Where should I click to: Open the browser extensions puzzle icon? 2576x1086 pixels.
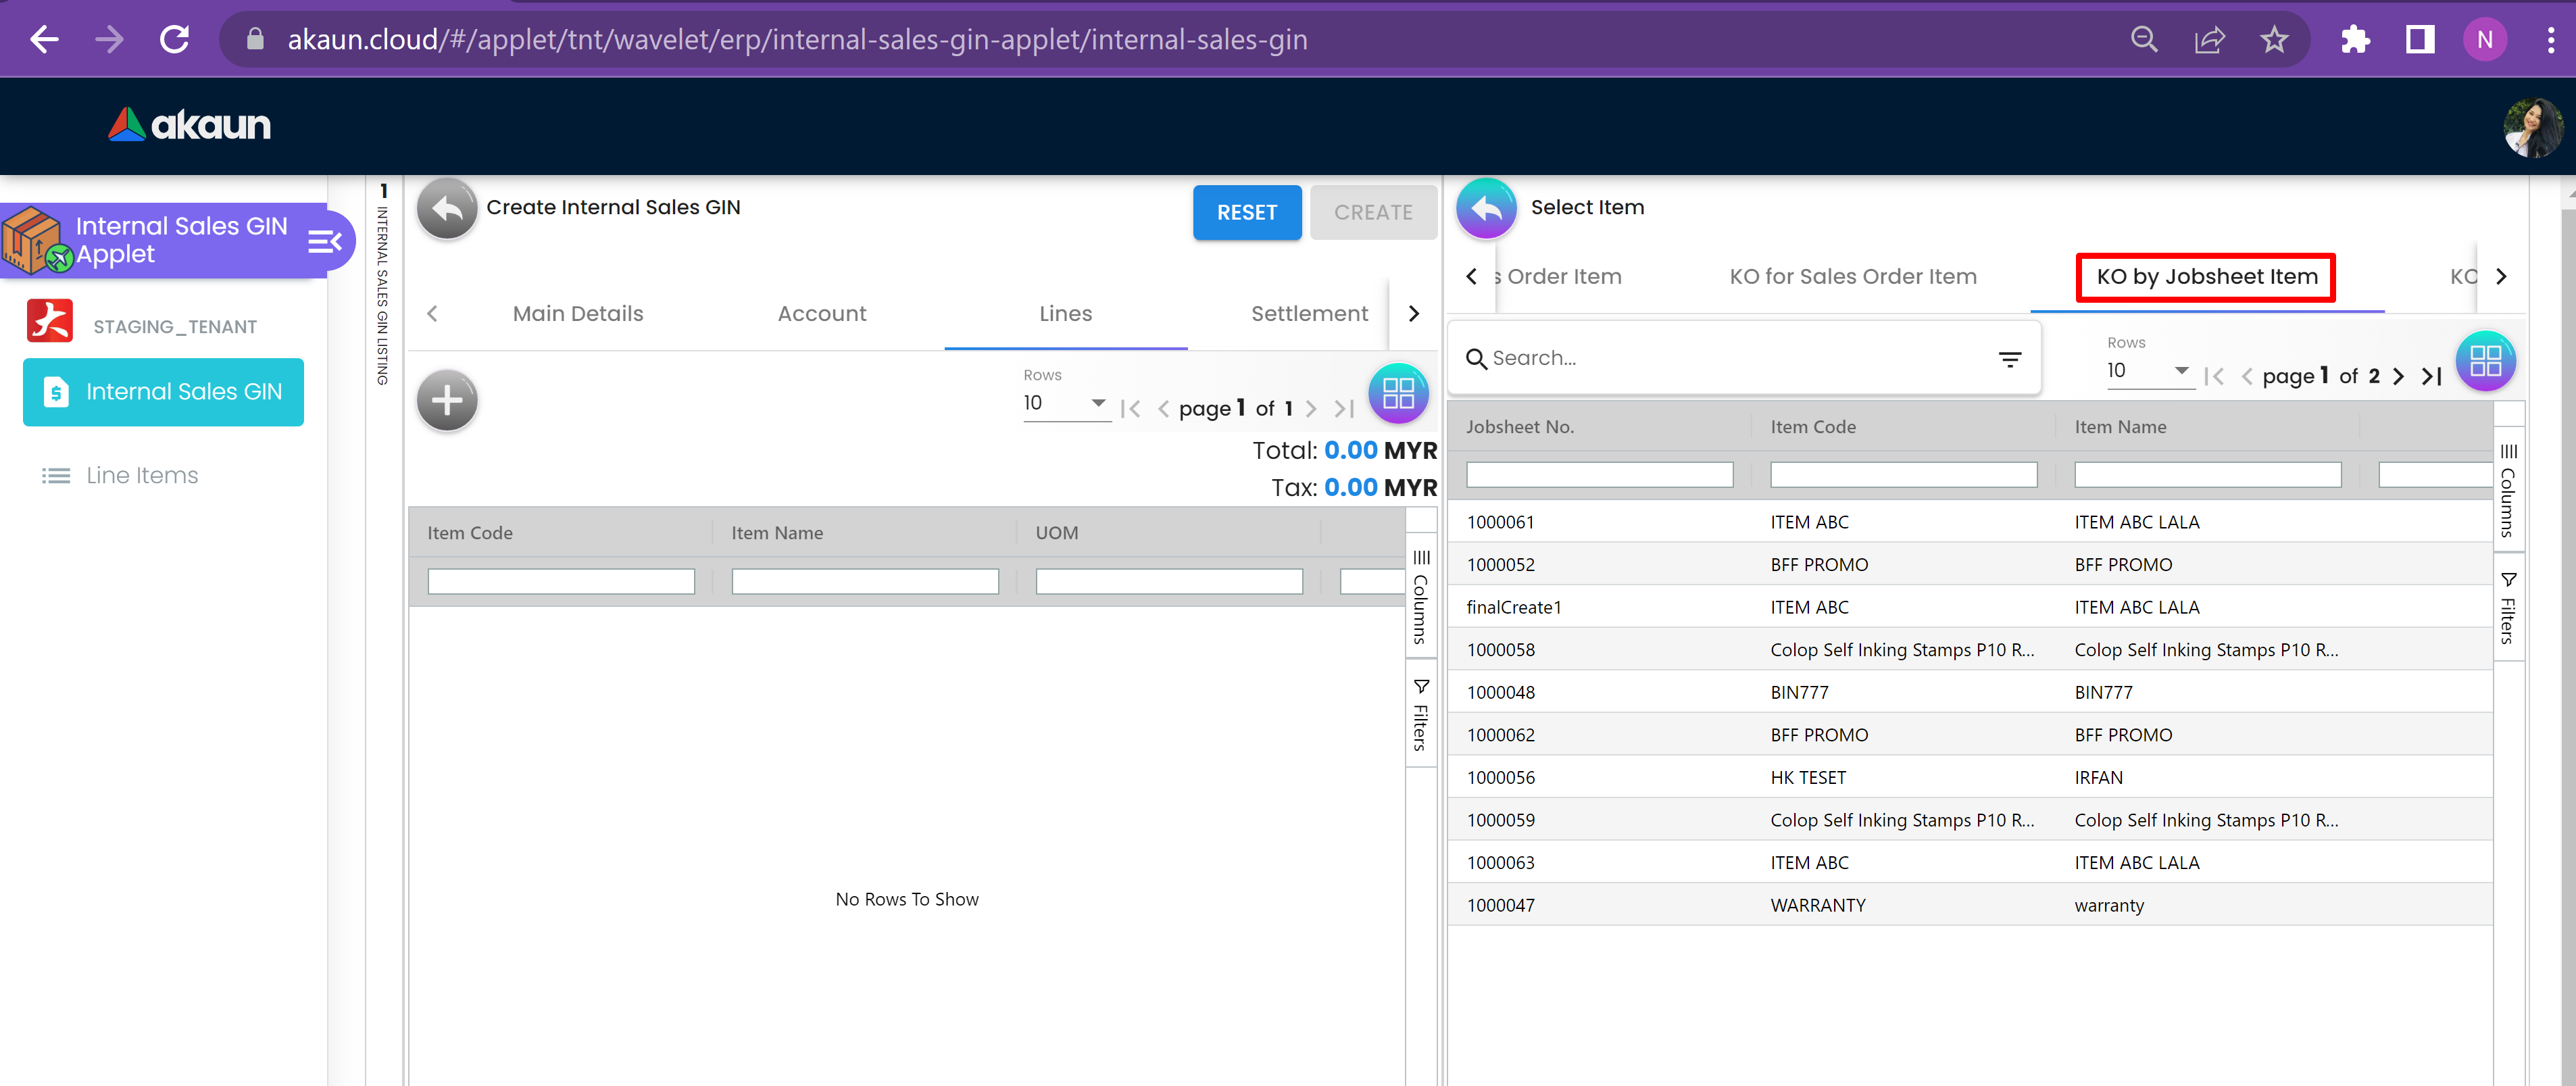2354,40
